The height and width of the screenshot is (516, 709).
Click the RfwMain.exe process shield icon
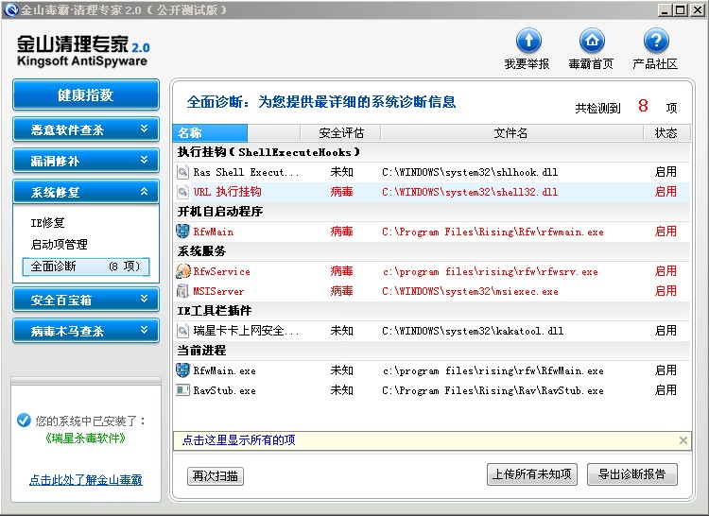coord(182,370)
